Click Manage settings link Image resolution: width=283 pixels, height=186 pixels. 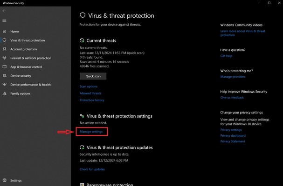pos(91,132)
